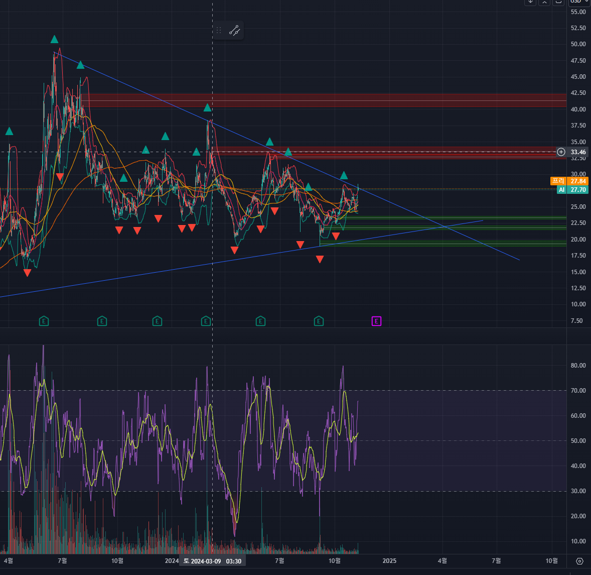Select the trend line drawing tool
591x575 pixels.
point(234,31)
